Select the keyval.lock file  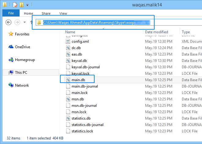click(x=80, y=74)
